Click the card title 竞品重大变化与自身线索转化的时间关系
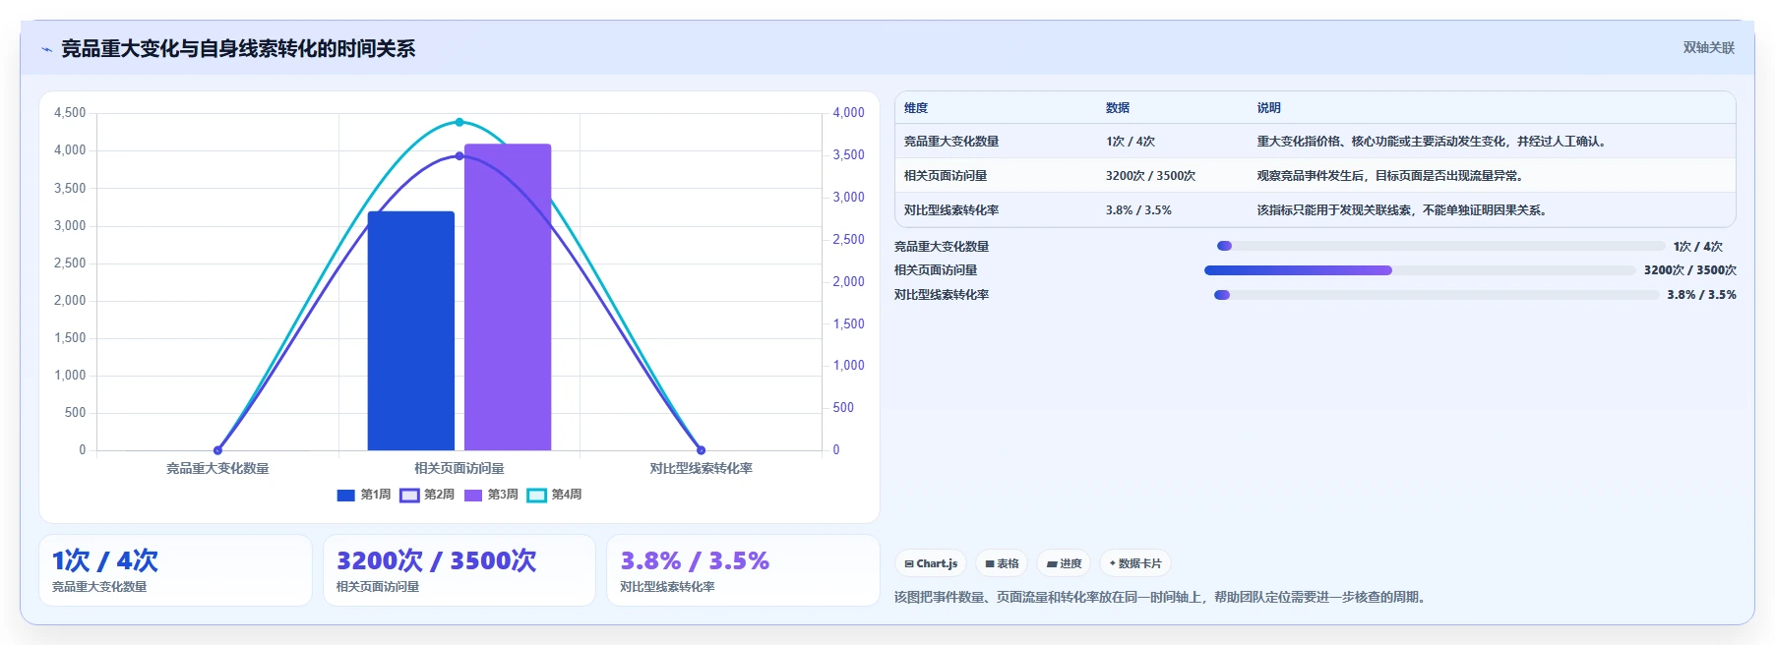This screenshot has width=1775, height=645. [x=238, y=49]
